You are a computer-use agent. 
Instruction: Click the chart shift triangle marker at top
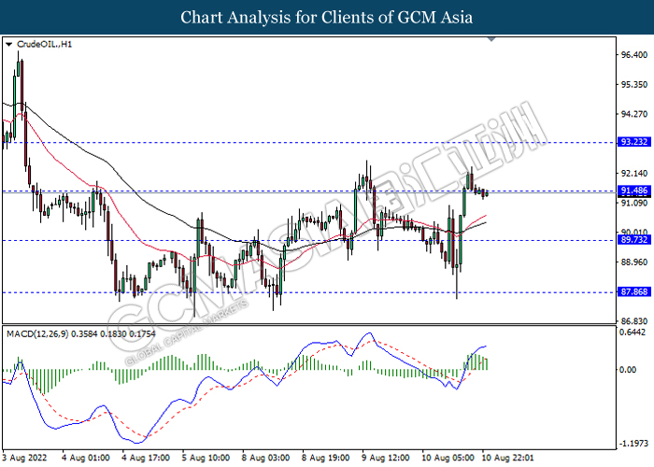click(491, 39)
